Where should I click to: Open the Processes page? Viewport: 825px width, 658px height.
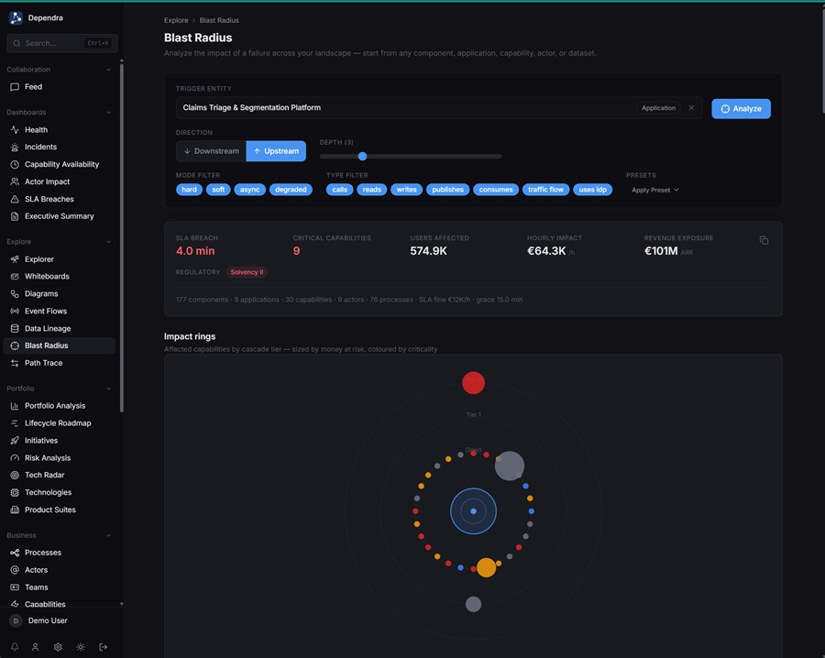click(x=60, y=553)
